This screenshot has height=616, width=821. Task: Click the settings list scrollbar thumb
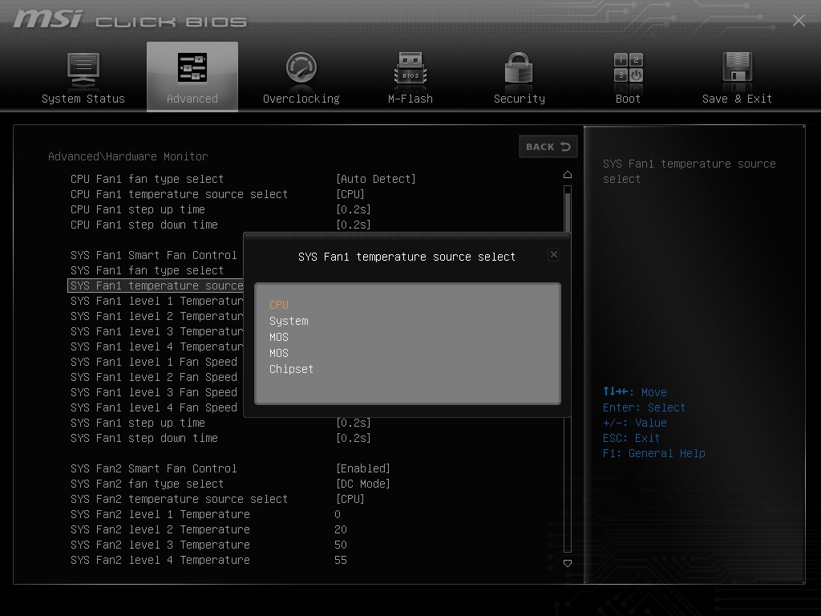pos(568,212)
